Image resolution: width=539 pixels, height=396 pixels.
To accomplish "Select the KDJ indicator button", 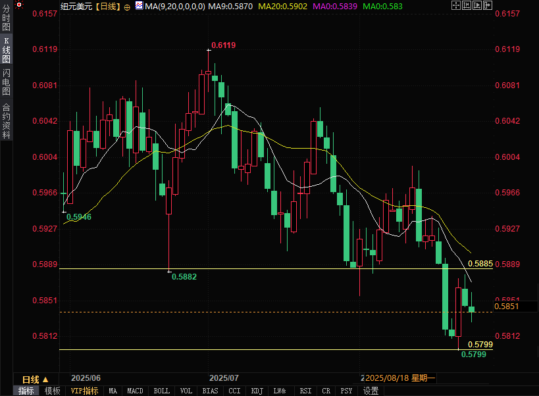I will (257, 391).
